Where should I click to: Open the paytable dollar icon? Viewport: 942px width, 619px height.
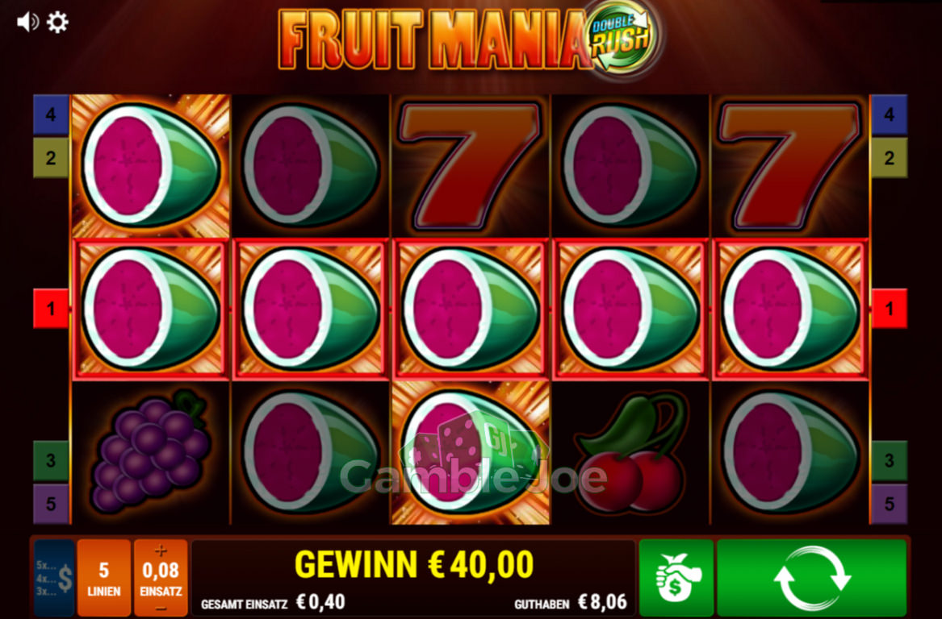tap(54, 578)
